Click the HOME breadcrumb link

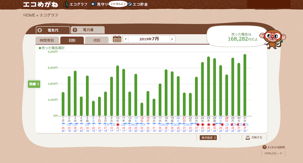click(x=29, y=15)
